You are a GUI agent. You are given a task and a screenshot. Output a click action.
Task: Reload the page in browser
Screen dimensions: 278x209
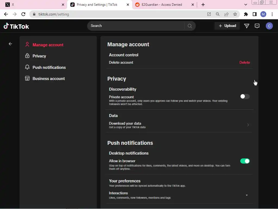[23, 14]
